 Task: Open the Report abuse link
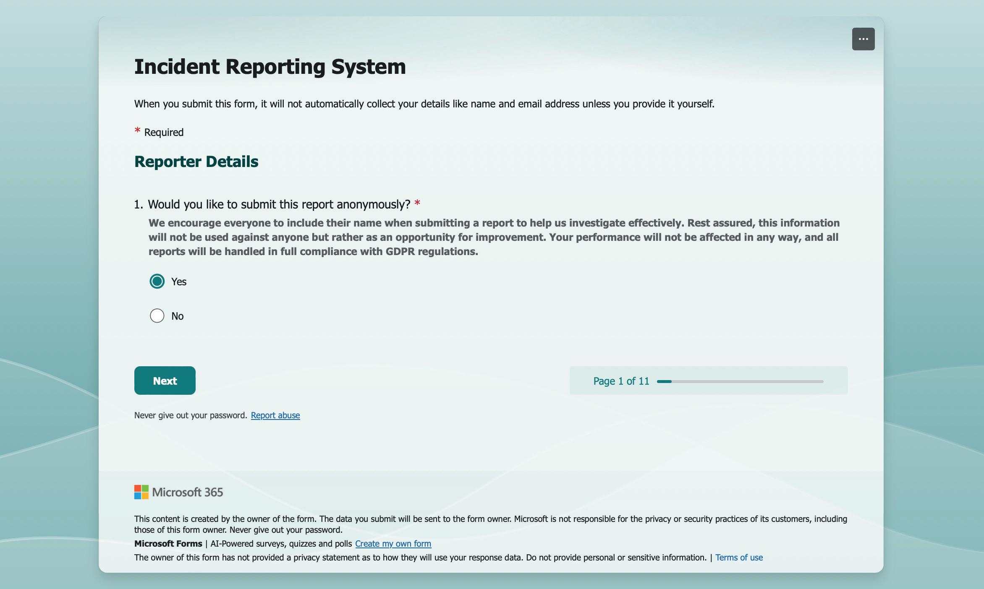275,415
